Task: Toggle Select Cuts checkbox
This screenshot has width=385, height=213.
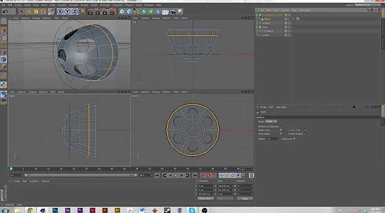Action: (x=281, y=130)
